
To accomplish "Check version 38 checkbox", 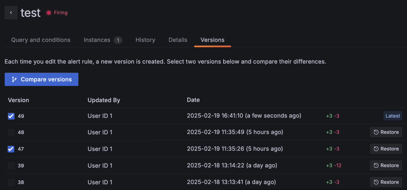I will point(11,182).
